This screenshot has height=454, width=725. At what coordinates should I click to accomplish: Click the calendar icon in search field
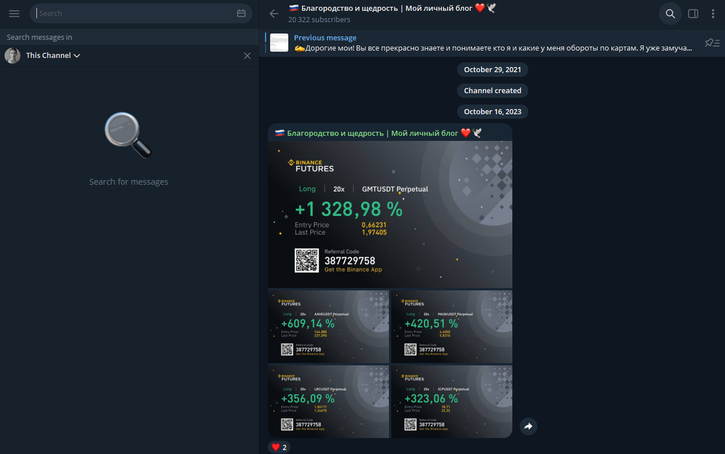pos(241,14)
